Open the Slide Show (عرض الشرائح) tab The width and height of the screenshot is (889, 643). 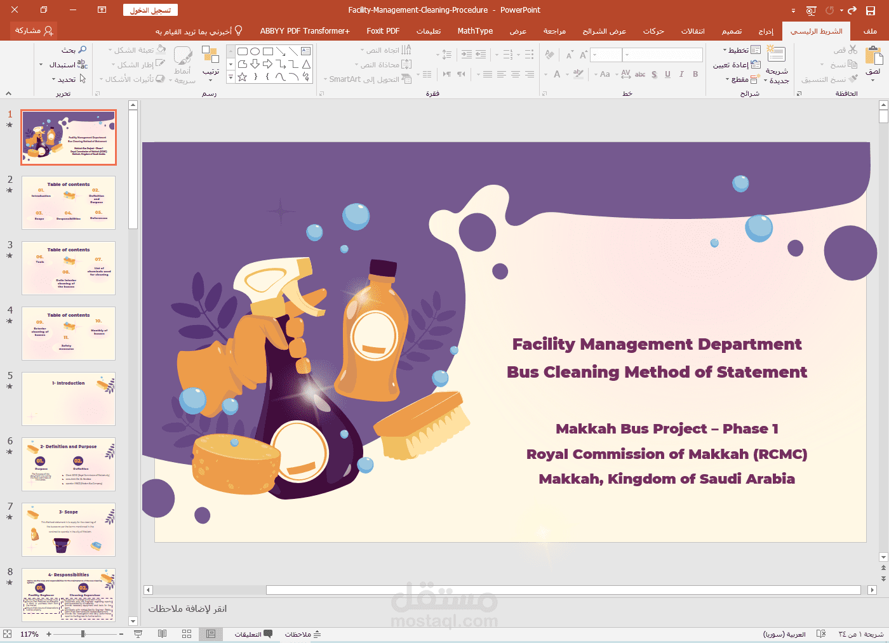[x=604, y=30]
